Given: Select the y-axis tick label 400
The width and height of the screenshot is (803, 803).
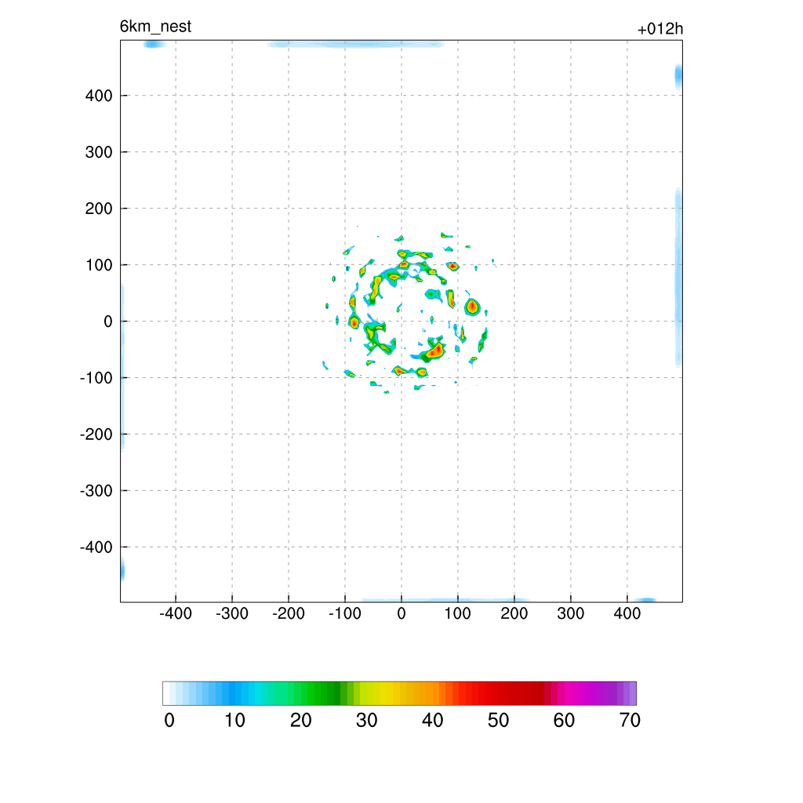Looking at the screenshot, I should coord(99,96).
